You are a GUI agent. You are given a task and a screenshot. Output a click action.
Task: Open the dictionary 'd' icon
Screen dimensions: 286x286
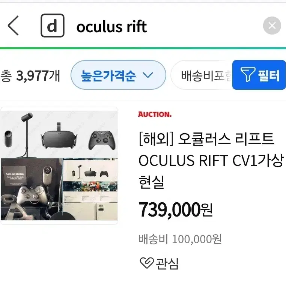(52, 26)
